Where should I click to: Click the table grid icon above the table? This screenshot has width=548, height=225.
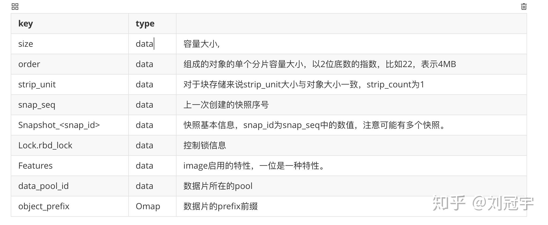(15, 6)
